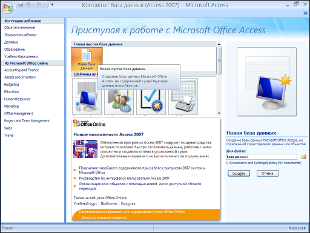Click 'Автоматически обновлять это содержимое' orange banner link
Viewport: 310px width, 233px height.
click(x=132, y=212)
